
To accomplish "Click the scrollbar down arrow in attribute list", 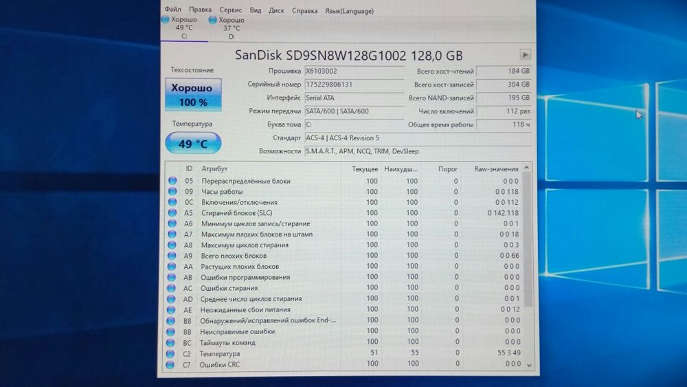I will tap(529, 364).
